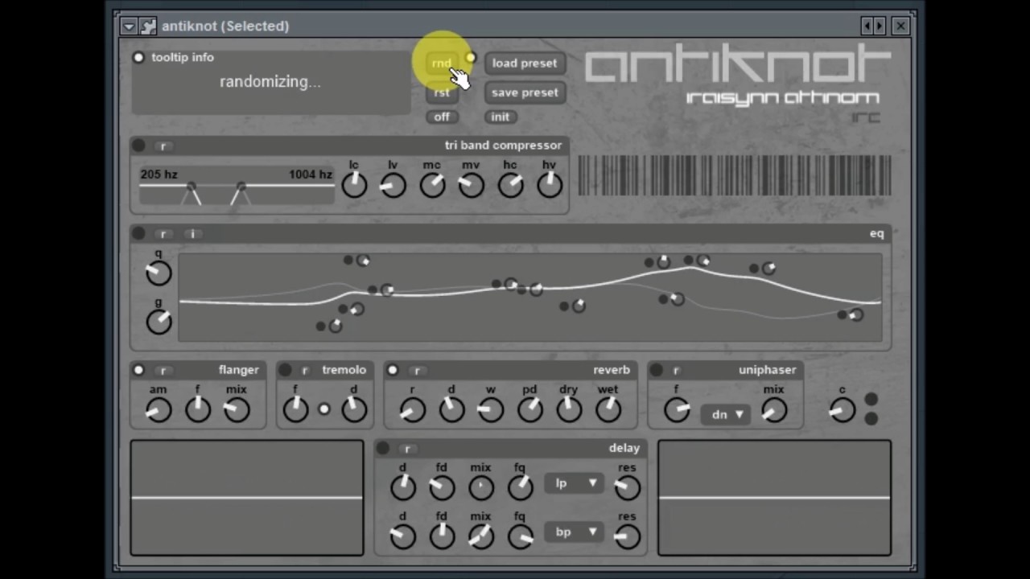
Task: Click the r button in delay header
Action: [408, 449]
